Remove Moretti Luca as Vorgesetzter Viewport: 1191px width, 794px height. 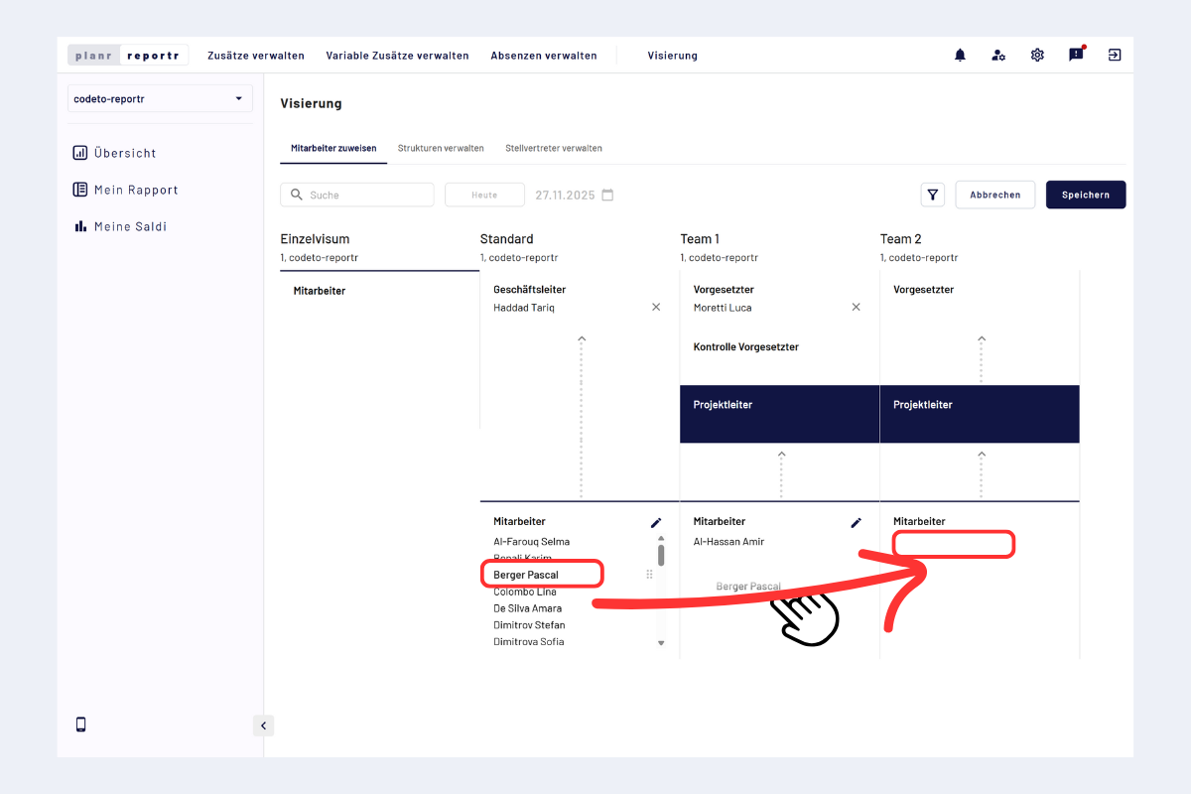[857, 308]
